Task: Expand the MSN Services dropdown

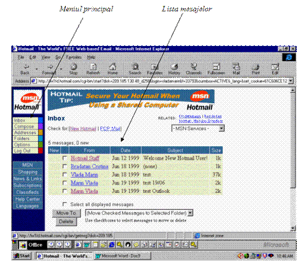Action: pyautogui.click(x=221, y=129)
